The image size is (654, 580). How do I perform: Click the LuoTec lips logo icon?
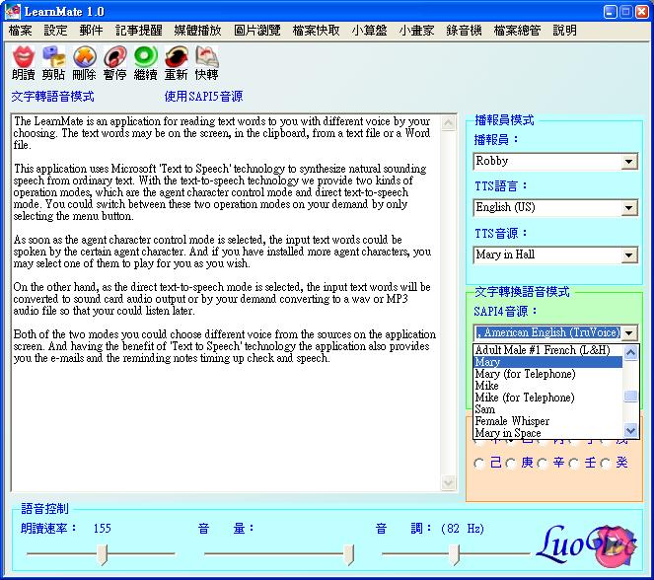pyautogui.click(x=614, y=546)
